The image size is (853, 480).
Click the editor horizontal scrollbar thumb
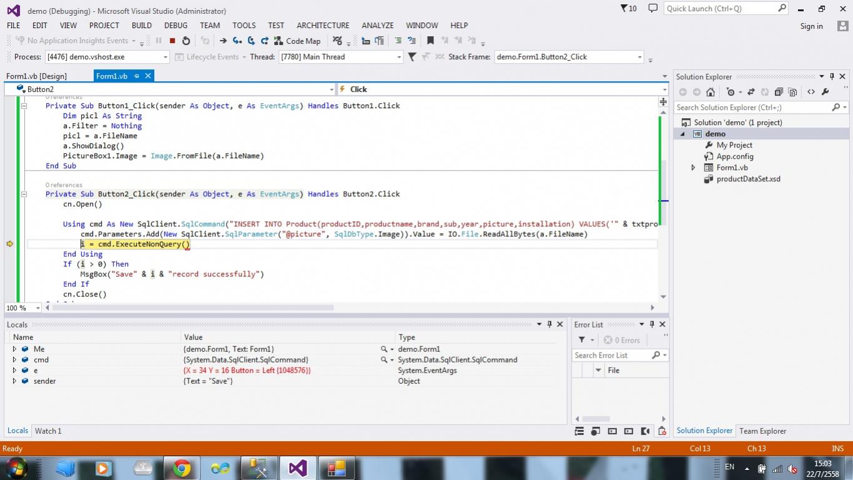point(193,307)
